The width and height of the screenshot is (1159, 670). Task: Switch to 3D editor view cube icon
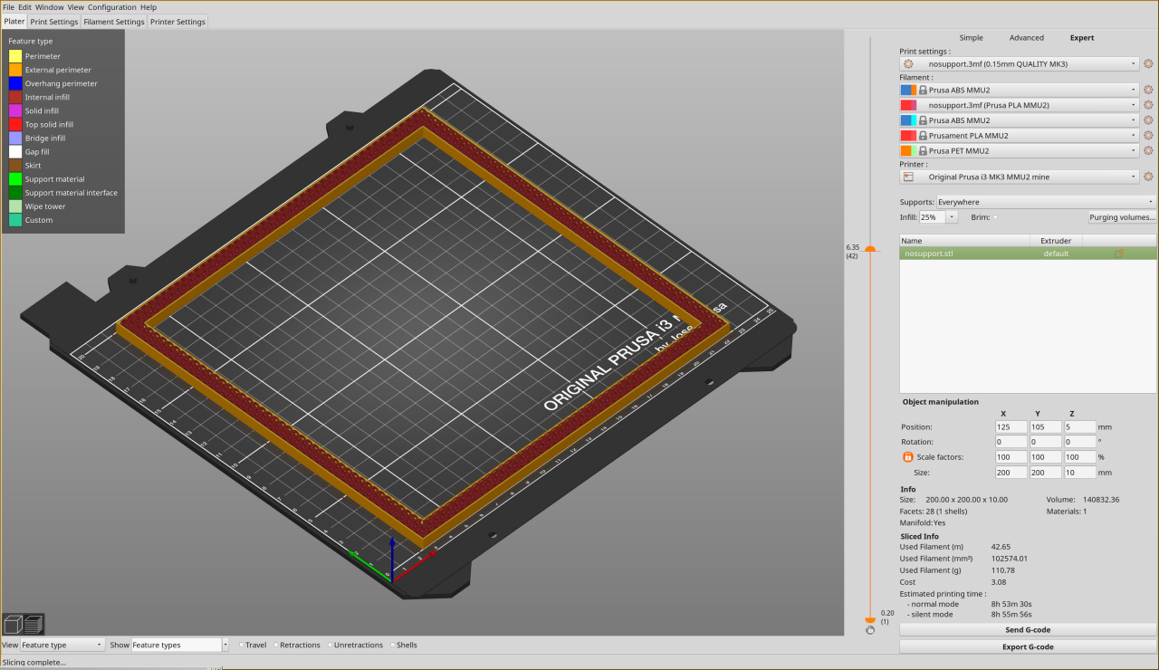[x=13, y=624]
